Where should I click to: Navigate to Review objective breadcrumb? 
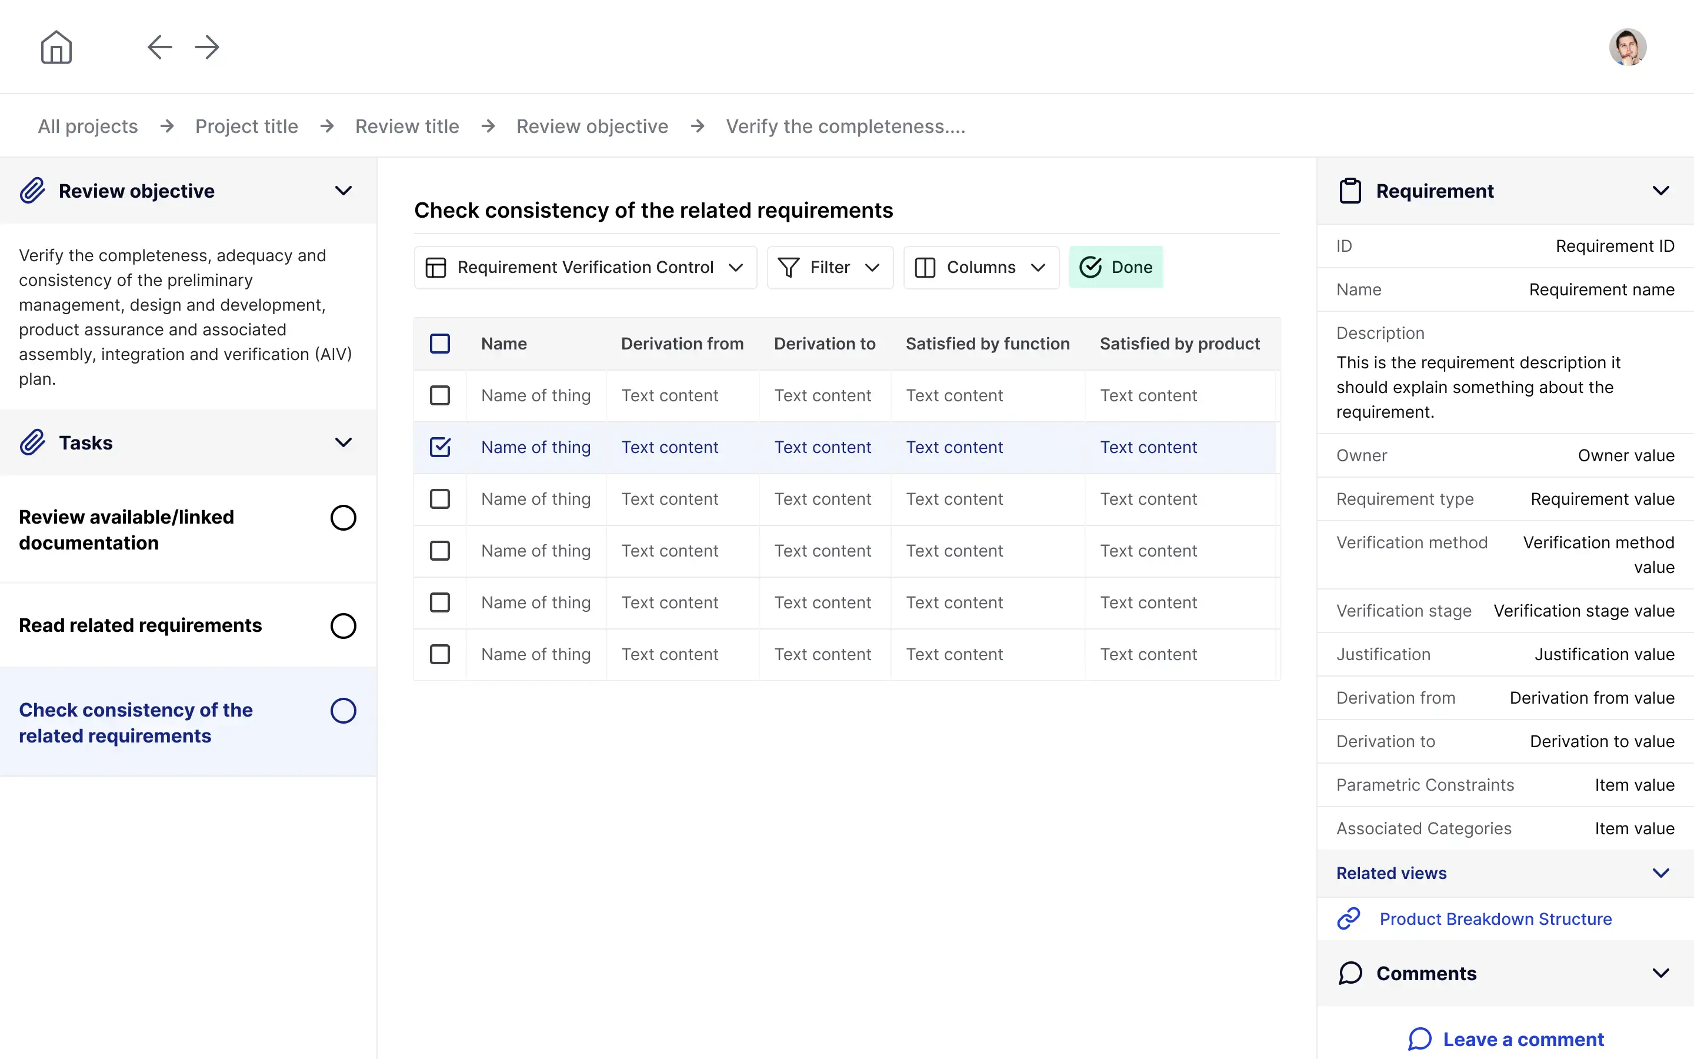(x=592, y=126)
